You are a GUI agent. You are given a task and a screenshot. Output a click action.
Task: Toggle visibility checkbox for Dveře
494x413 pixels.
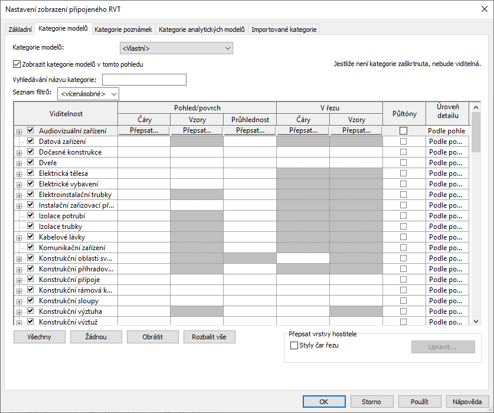pos(31,163)
